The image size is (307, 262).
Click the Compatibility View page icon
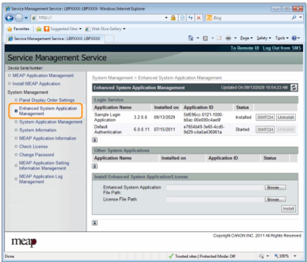(182, 18)
